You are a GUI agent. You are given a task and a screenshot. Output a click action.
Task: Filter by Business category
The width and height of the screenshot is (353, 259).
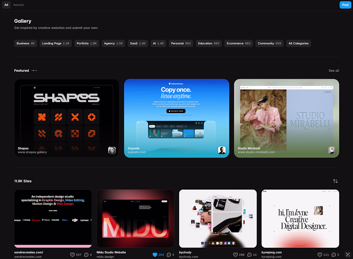point(25,43)
